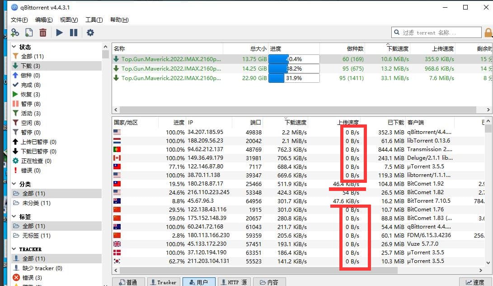Switch to the 普通 tab
The width and height of the screenshot is (493, 286).
[x=129, y=282]
